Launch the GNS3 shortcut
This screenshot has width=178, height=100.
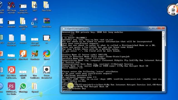tap(35, 23)
